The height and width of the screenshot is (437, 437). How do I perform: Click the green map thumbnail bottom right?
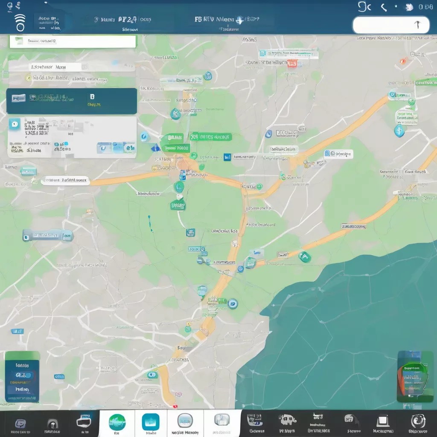(x=415, y=376)
